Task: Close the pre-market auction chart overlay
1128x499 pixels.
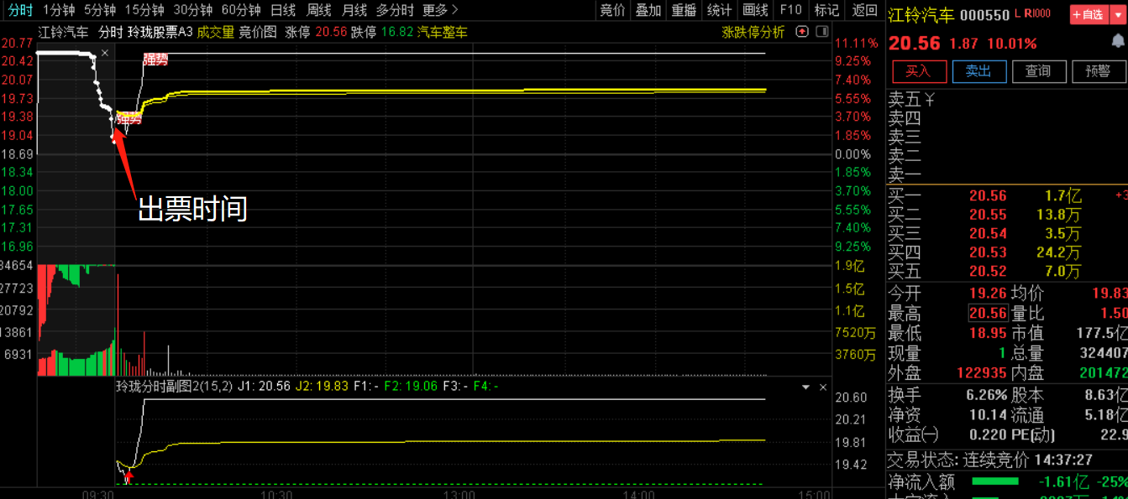Action: click(x=105, y=54)
